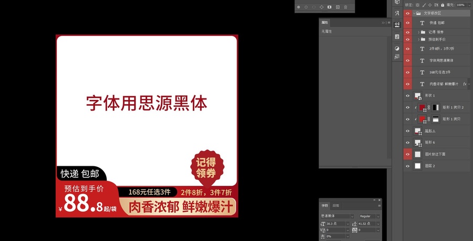Collapse the Character panel to icons
Screen dimensions: 473x241
tap(375, 200)
